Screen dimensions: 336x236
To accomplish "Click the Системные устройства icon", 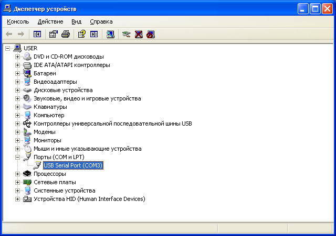I will (27, 190).
